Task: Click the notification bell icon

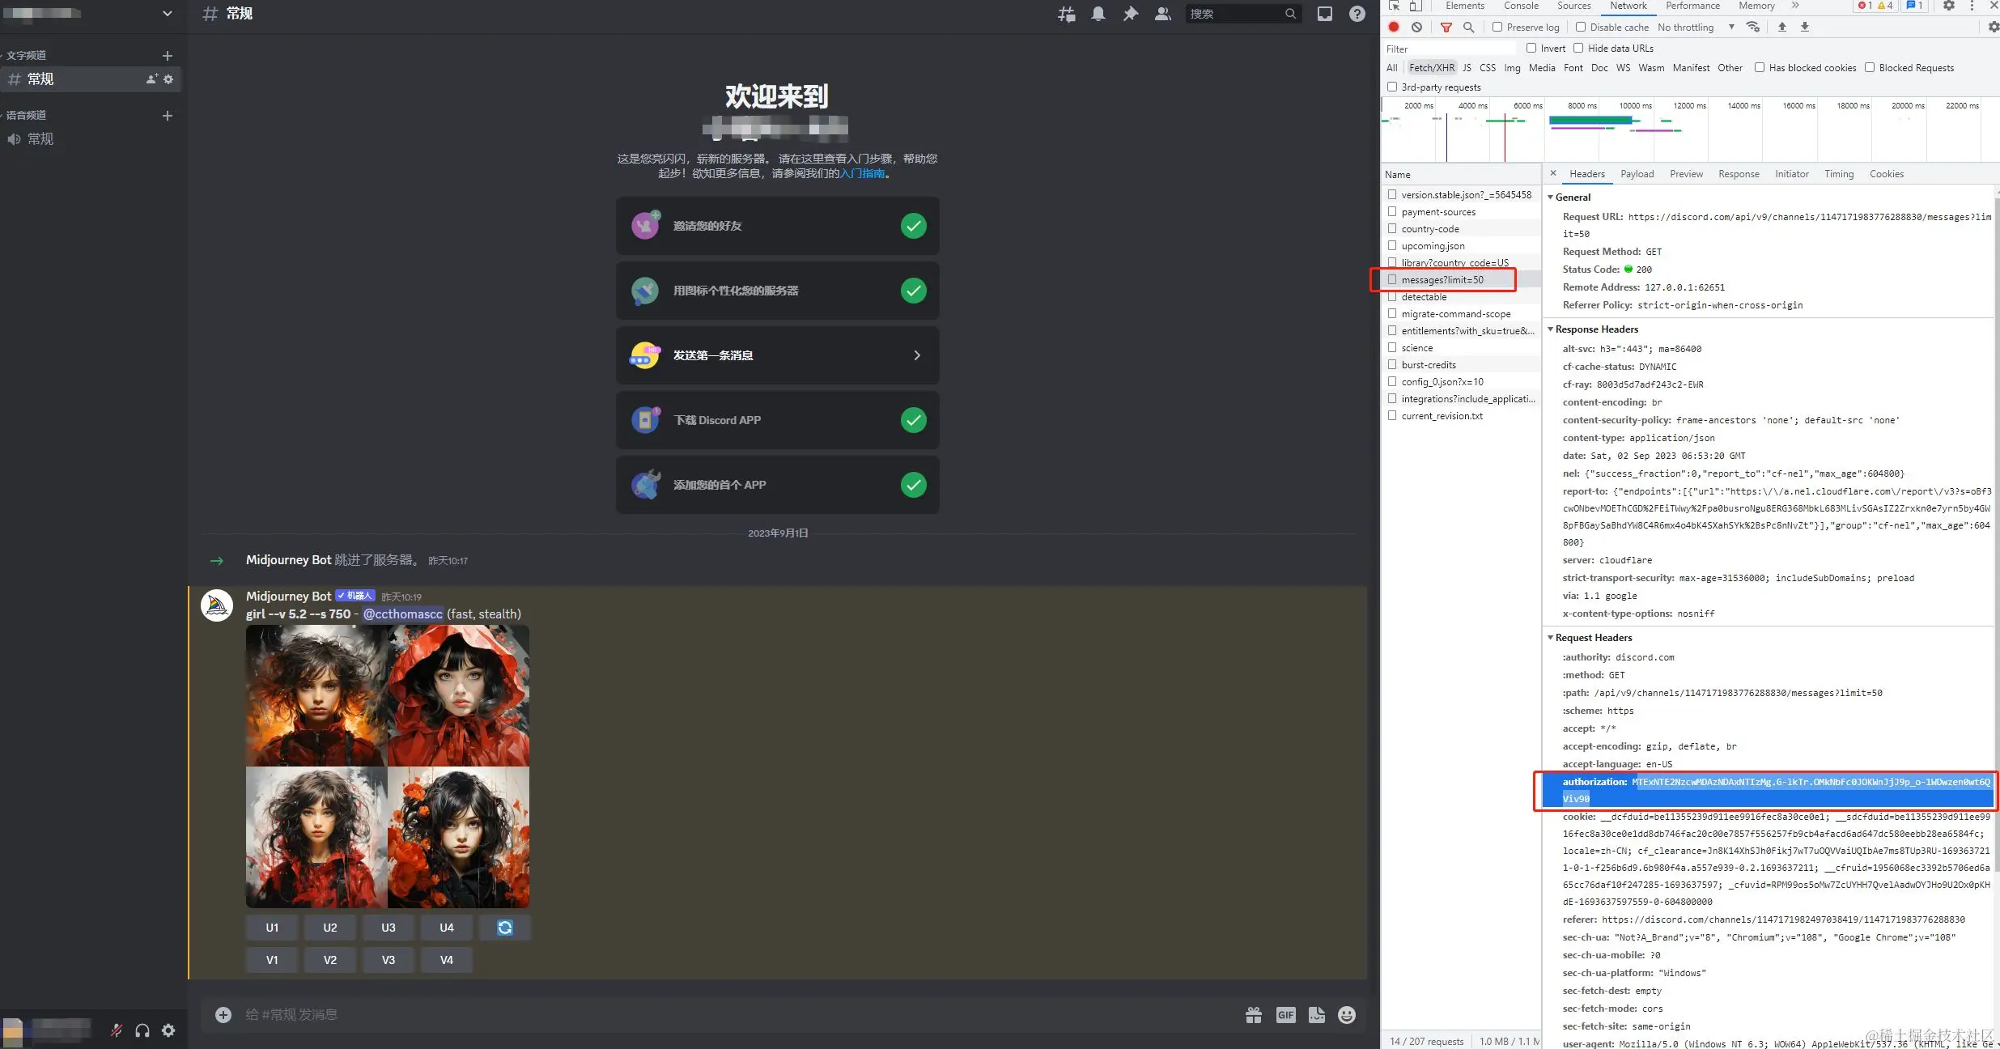Action: click(1098, 14)
